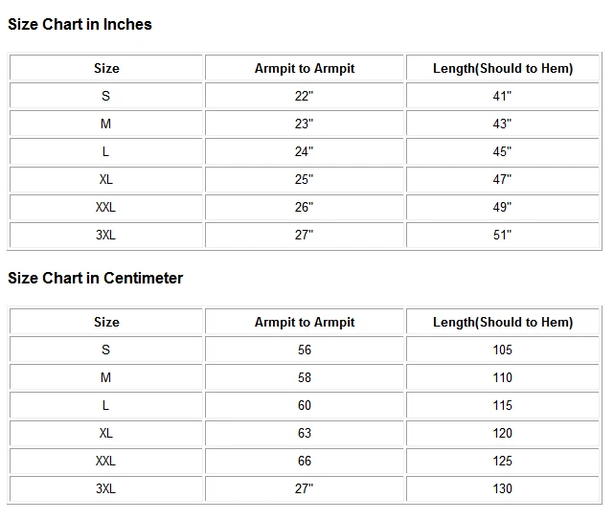Click the 'Size Chart in Centimeter' heading
Viewport: 614px width, 520px height.
point(95,278)
